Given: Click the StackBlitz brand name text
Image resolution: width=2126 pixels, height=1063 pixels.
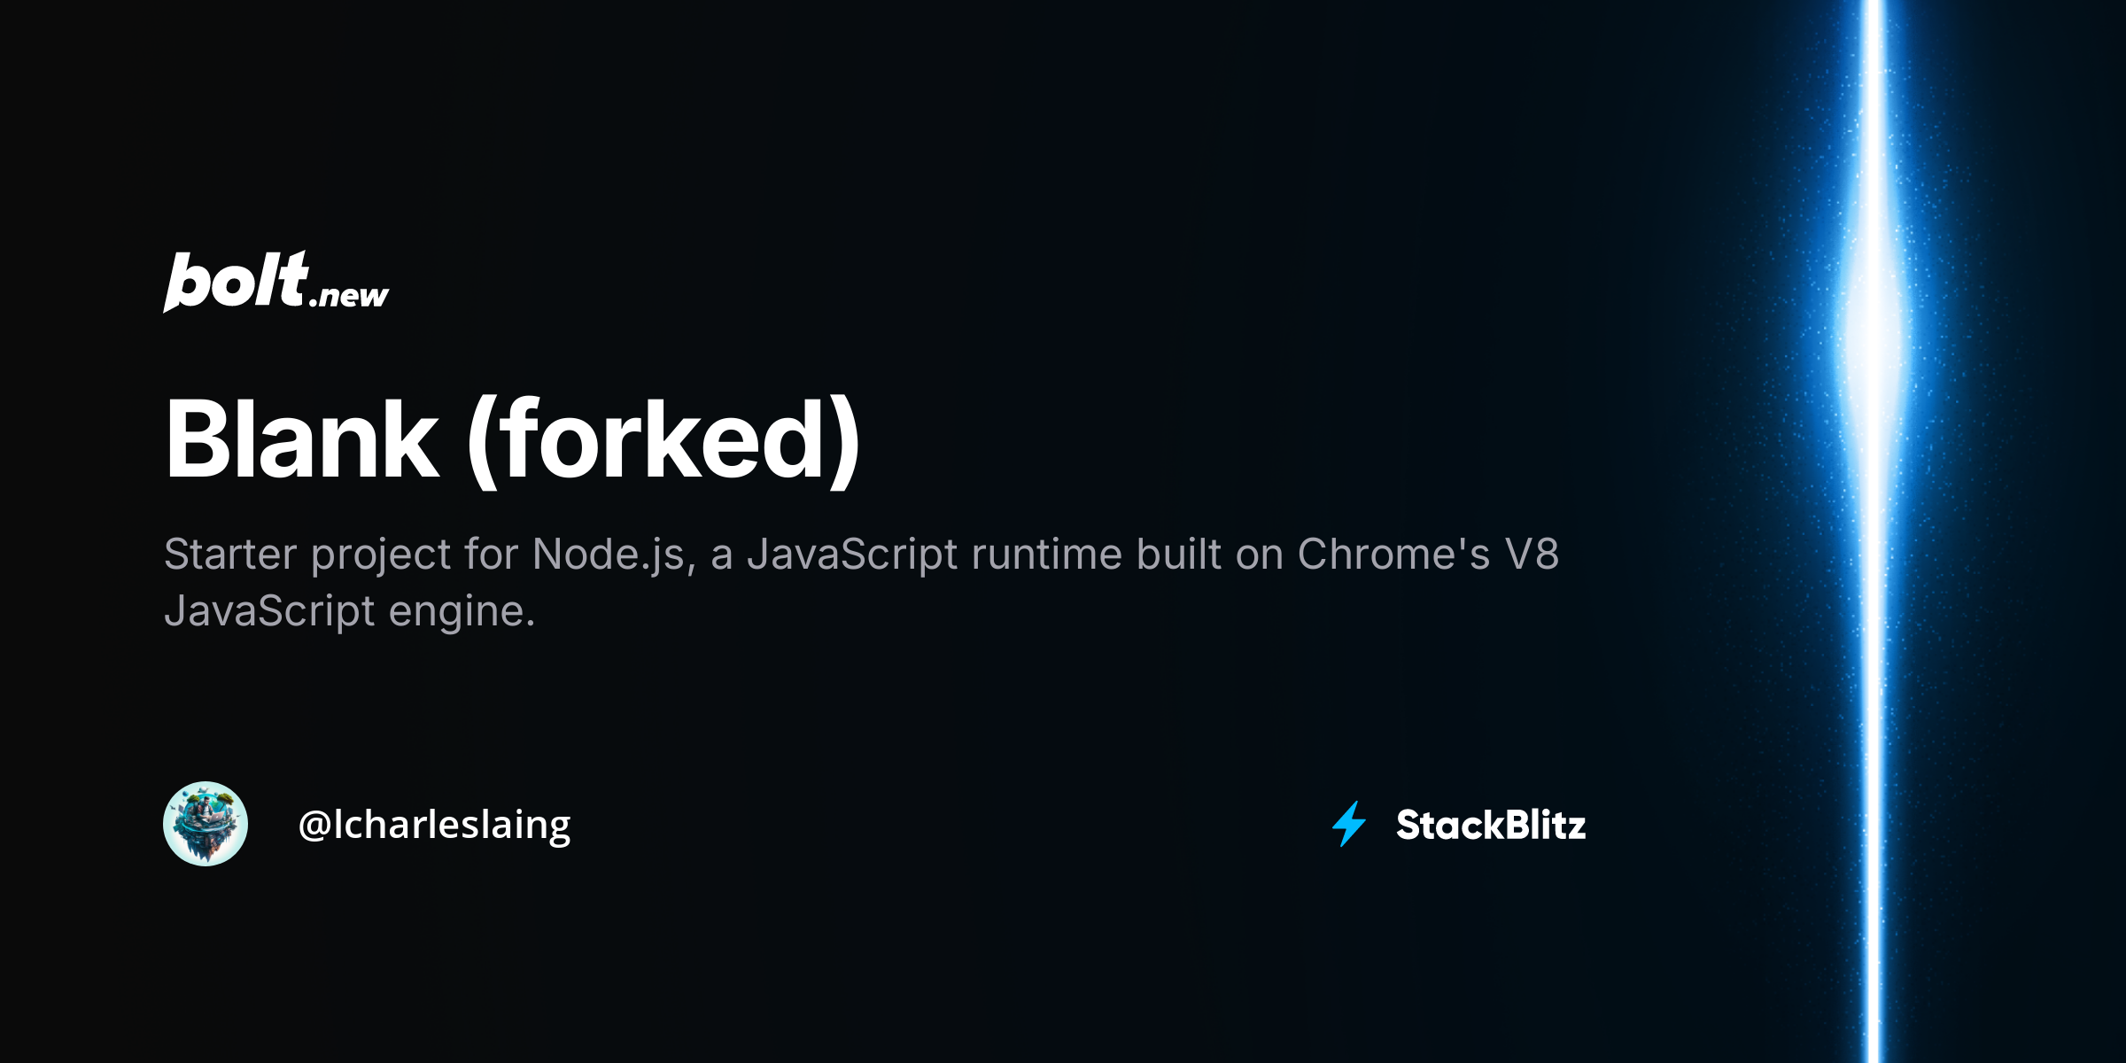Looking at the screenshot, I should pos(1491,825).
